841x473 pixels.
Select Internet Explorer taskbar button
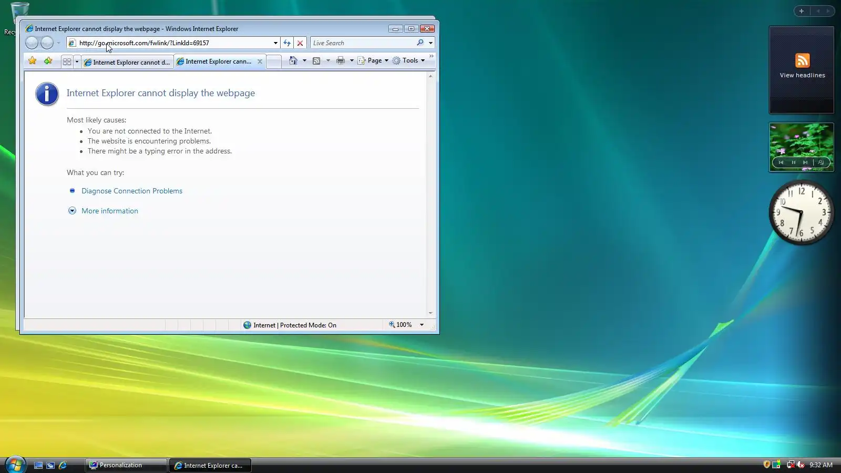point(210,466)
